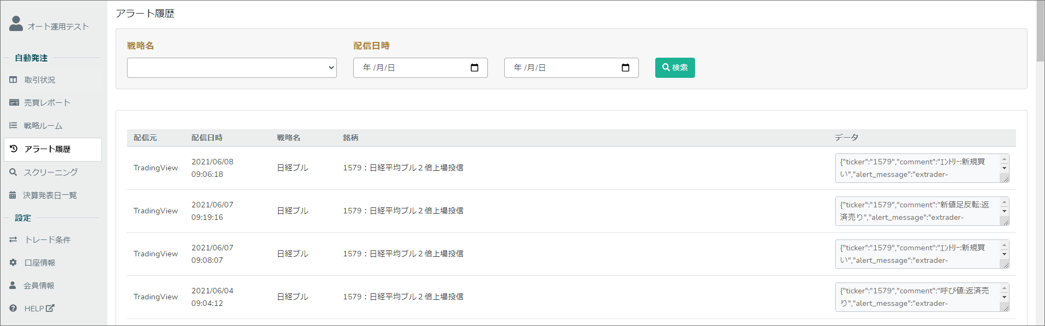Click the 売買レポート card icon

point(14,102)
